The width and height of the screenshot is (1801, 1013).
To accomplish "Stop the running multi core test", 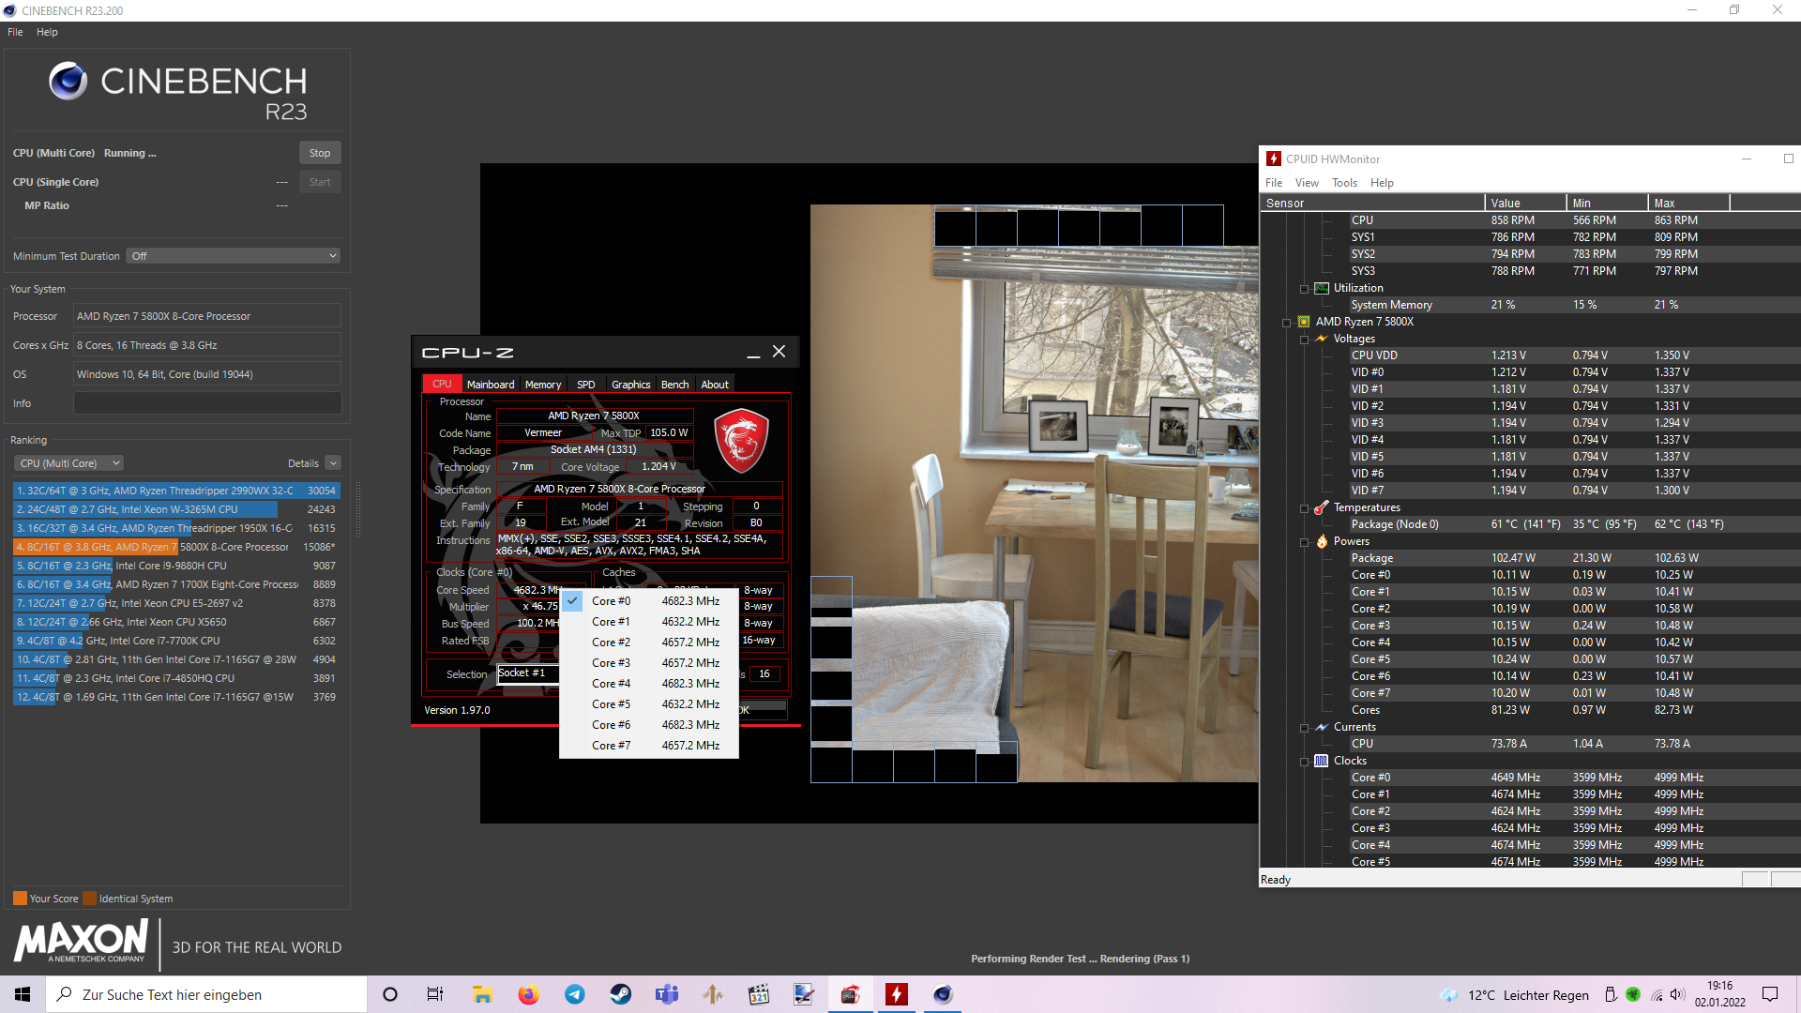I will coord(320,153).
